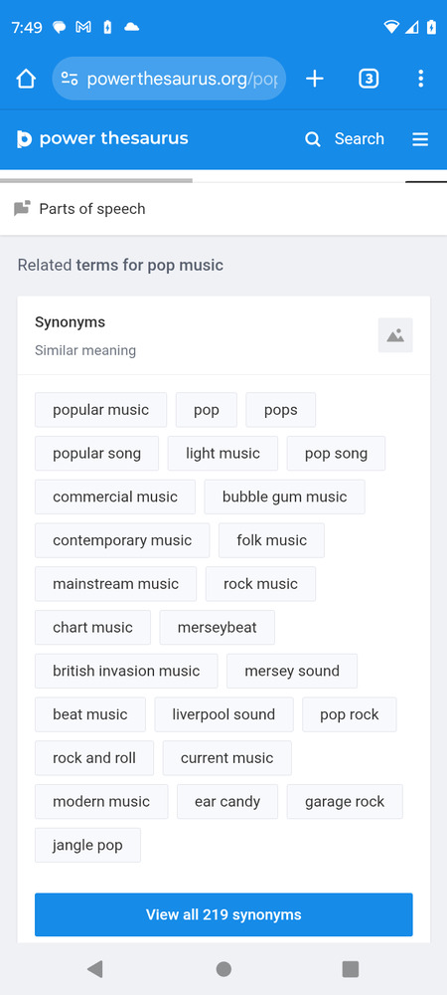Open Chrome's three-dot overflow menu

(x=420, y=79)
